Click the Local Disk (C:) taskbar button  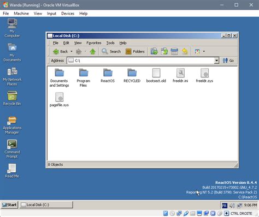pyautogui.click(x=46, y=205)
